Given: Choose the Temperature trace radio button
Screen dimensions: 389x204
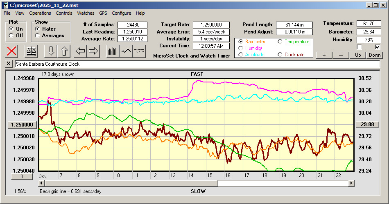Looking at the screenshot, I should (x=280, y=42).
